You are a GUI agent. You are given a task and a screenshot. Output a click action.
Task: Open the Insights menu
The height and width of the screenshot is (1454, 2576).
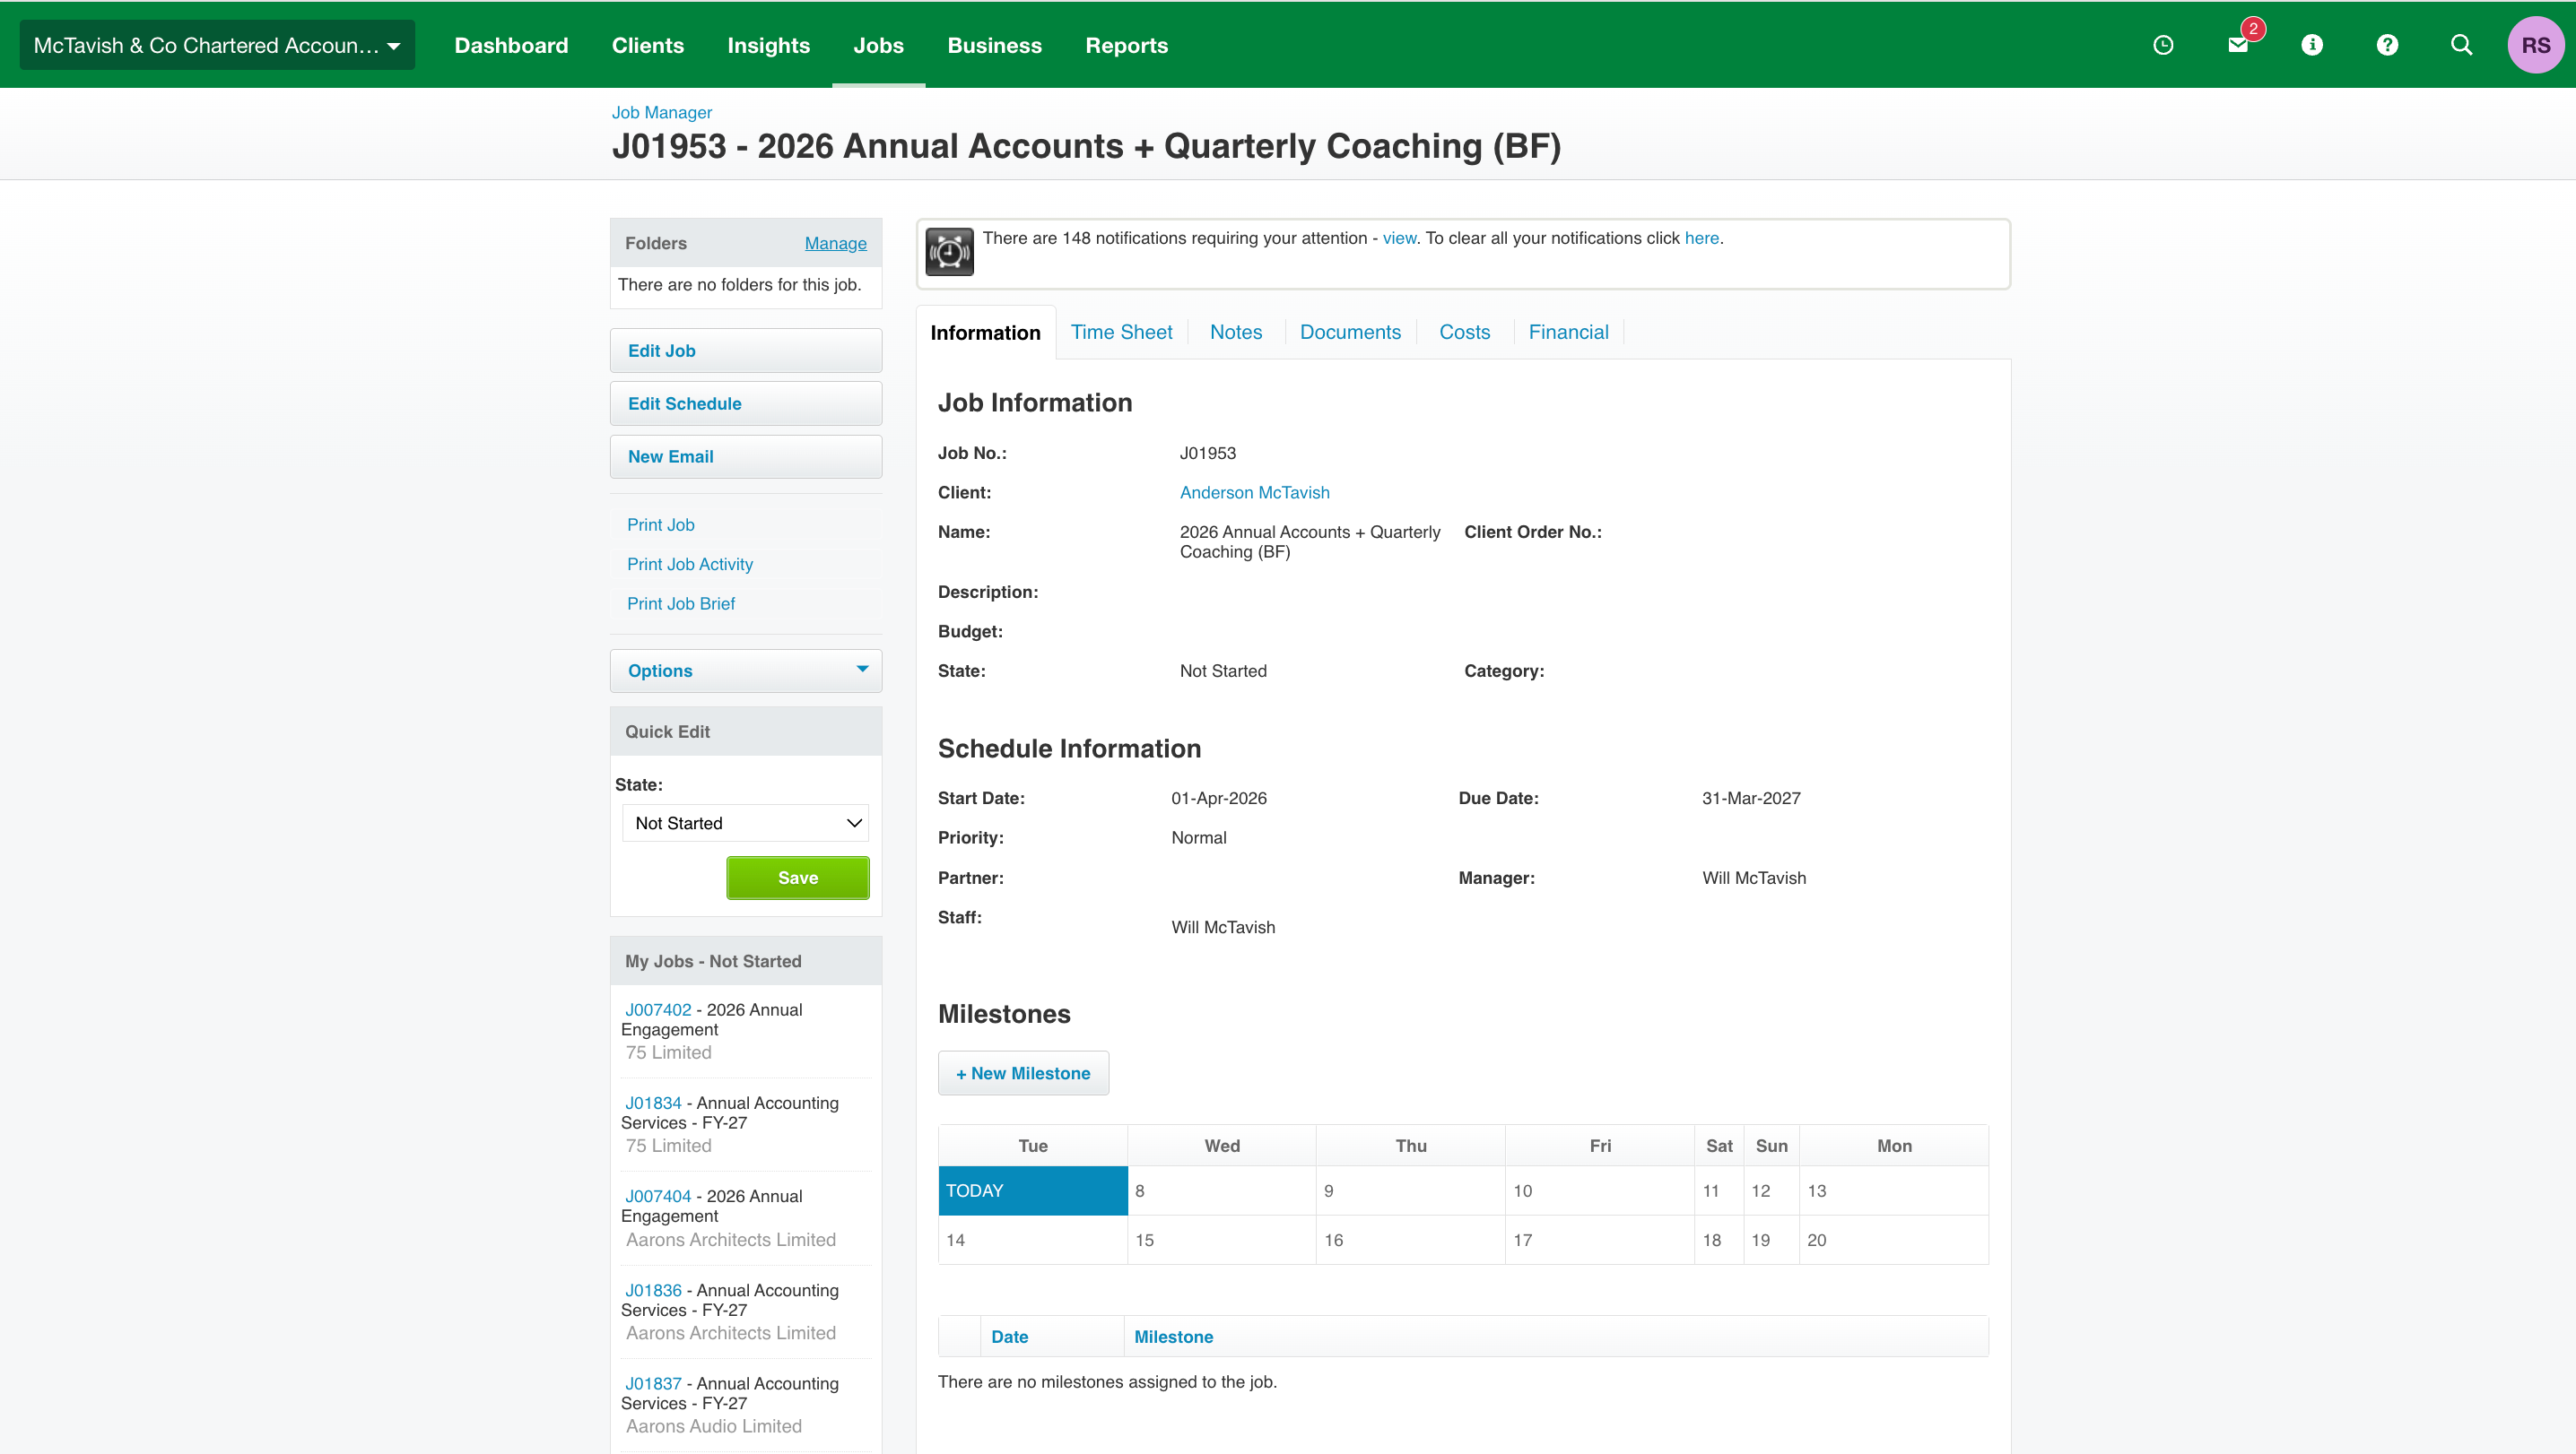coord(768,45)
